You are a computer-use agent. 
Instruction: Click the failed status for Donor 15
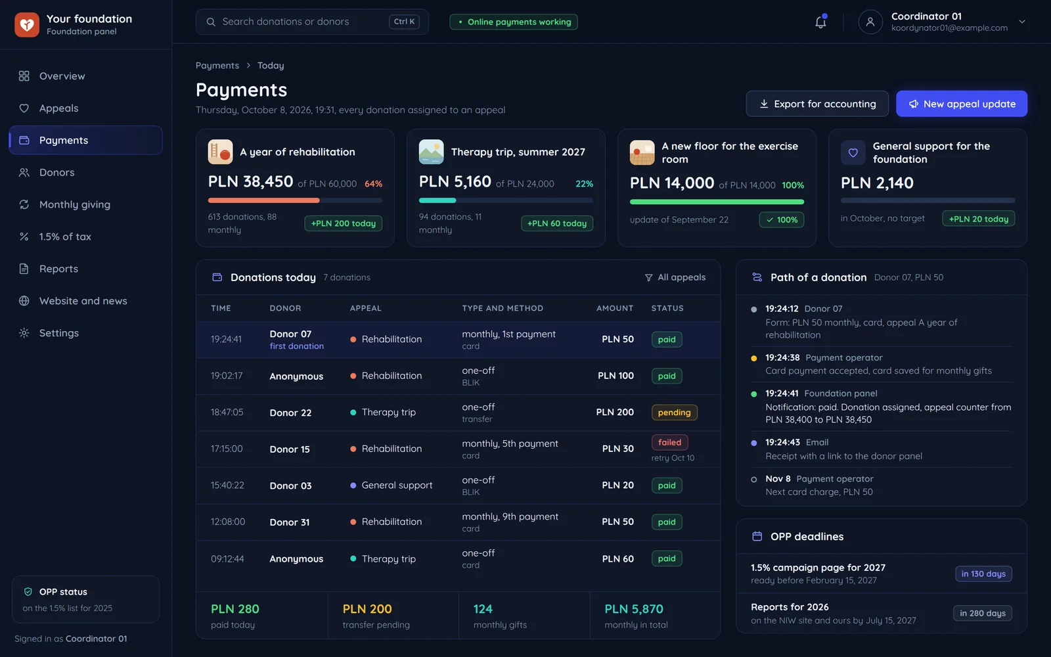669,443
